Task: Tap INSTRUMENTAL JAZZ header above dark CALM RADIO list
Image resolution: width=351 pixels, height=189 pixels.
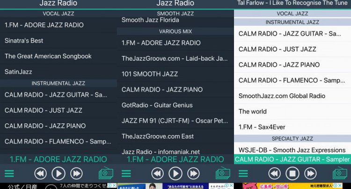Action: [58, 84]
